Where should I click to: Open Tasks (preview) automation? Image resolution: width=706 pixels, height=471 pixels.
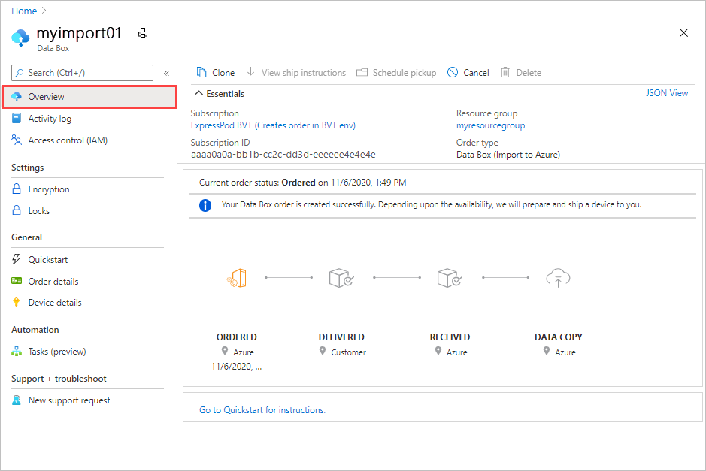[56, 352]
